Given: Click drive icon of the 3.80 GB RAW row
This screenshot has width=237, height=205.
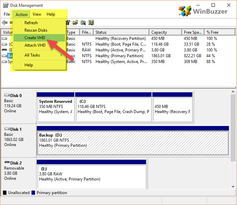Looking at the screenshot, I should click(4, 50).
